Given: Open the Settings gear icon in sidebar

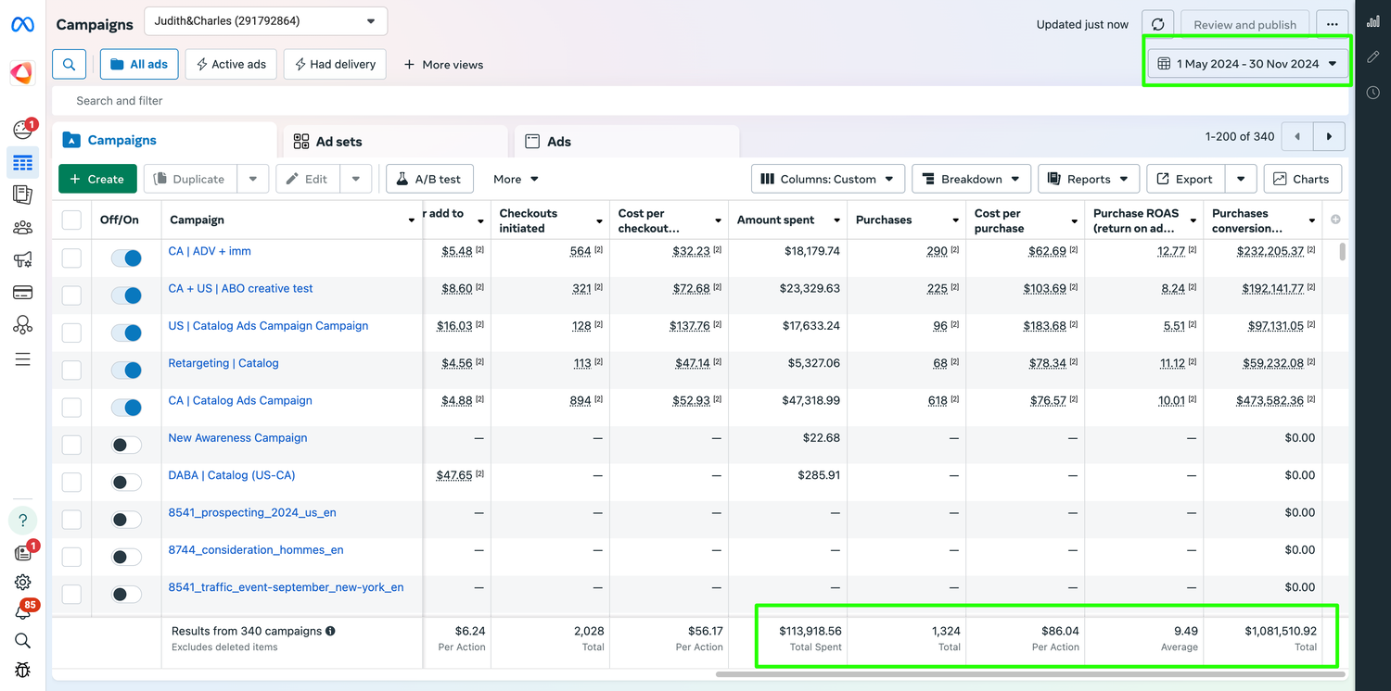Looking at the screenshot, I should 23,582.
